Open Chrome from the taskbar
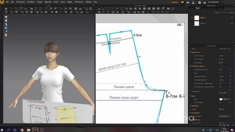 tap(22, 130)
